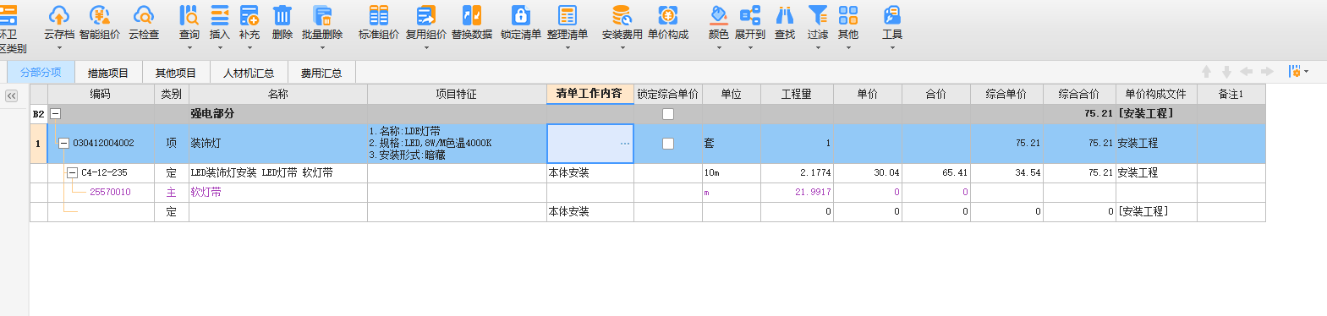Click the 补充 supplement icon
Image resolution: width=1327 pixels, height=316 pixels.
[249, 15]
